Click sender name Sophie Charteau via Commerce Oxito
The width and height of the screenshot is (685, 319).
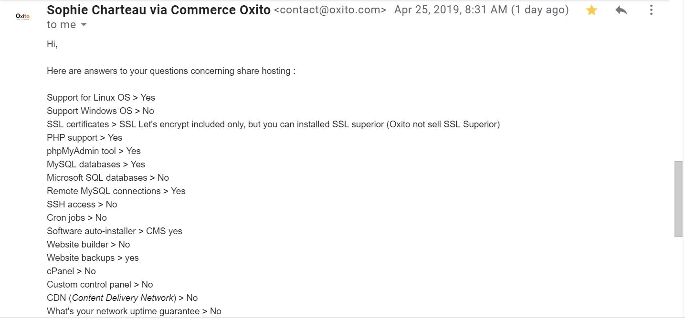[x=158, y=10]
